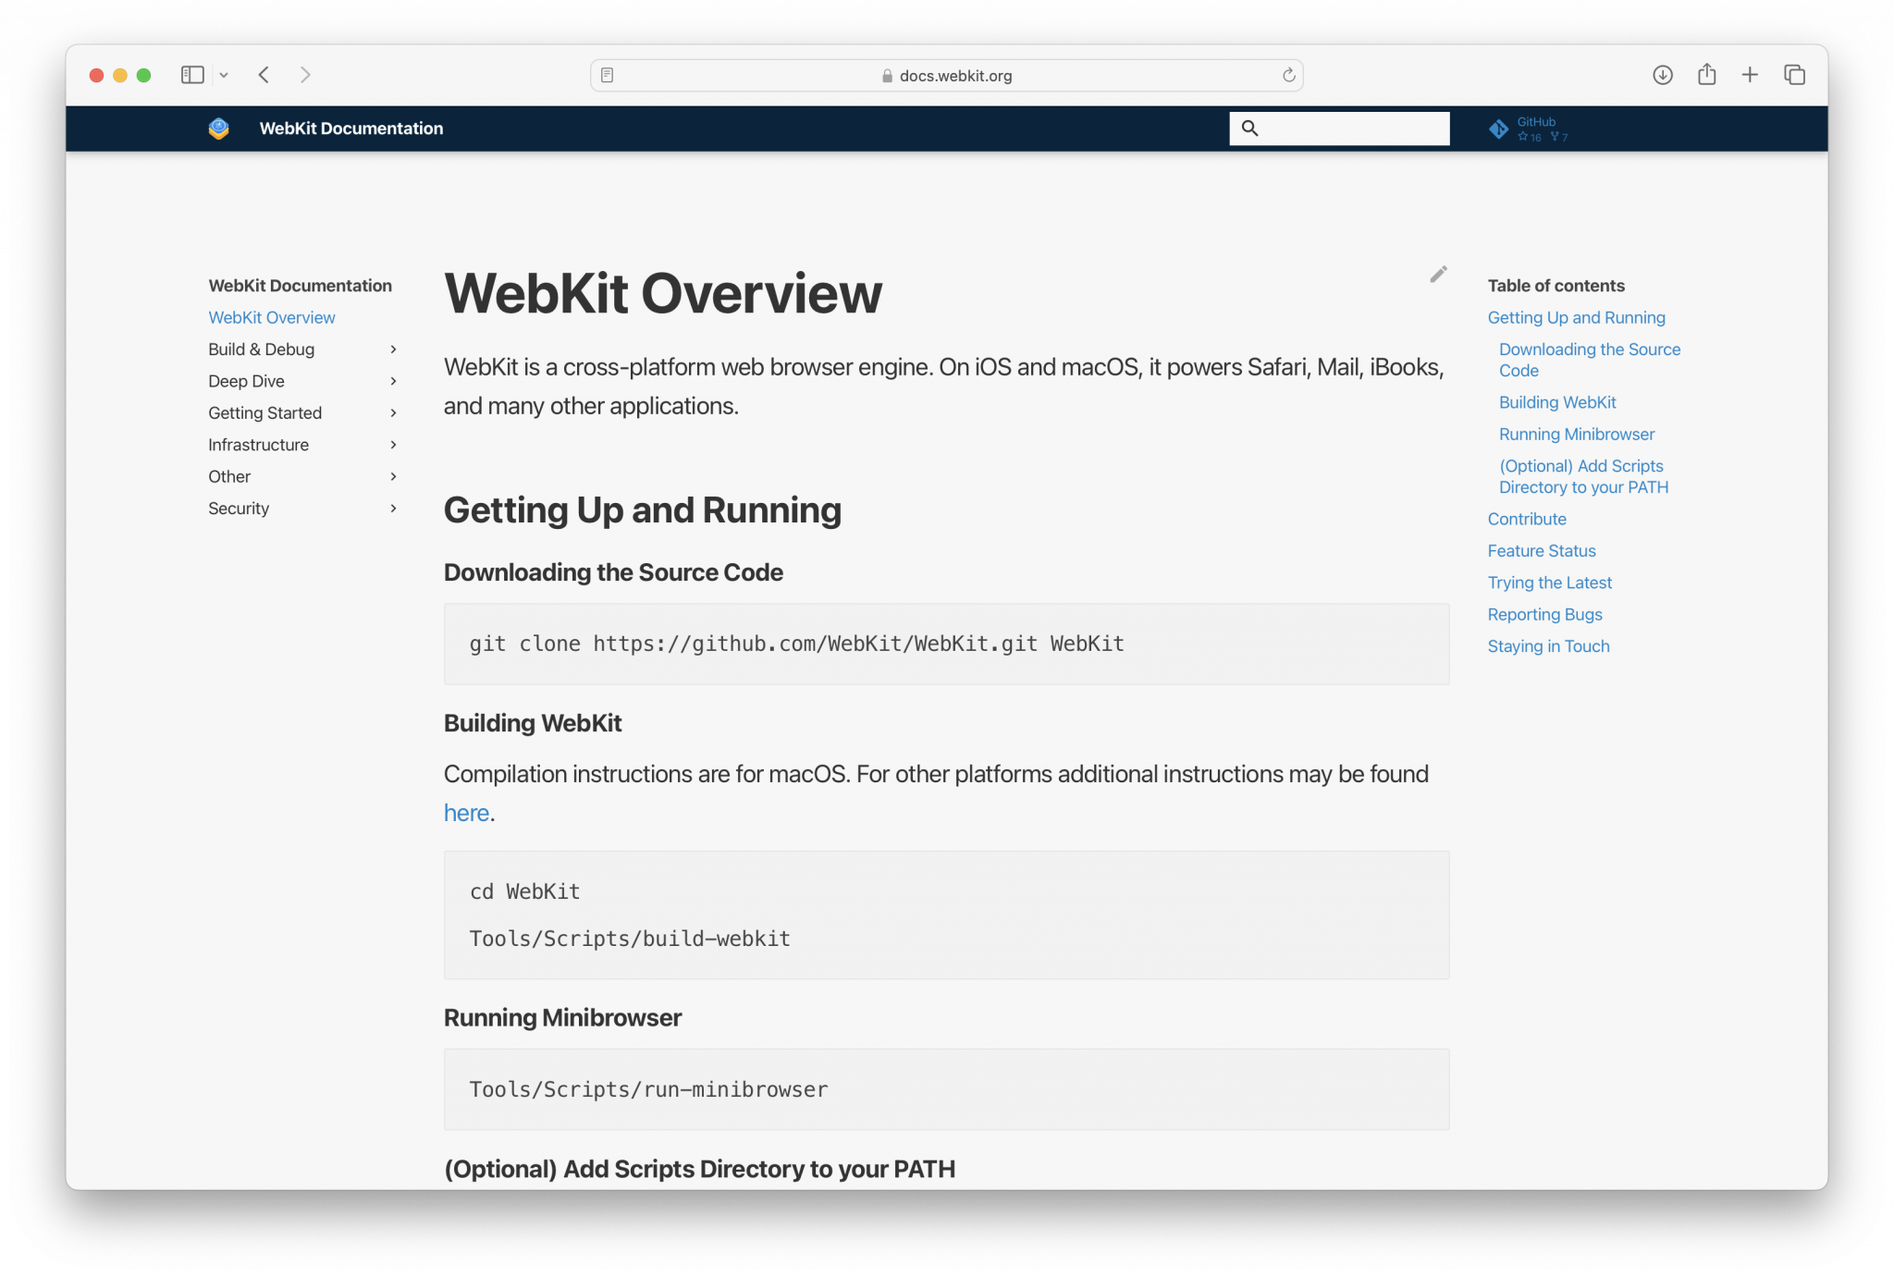Click the search magnifier icon
The height and width of the screenshot is (1277, 1894).
(x=1251, y=129)
